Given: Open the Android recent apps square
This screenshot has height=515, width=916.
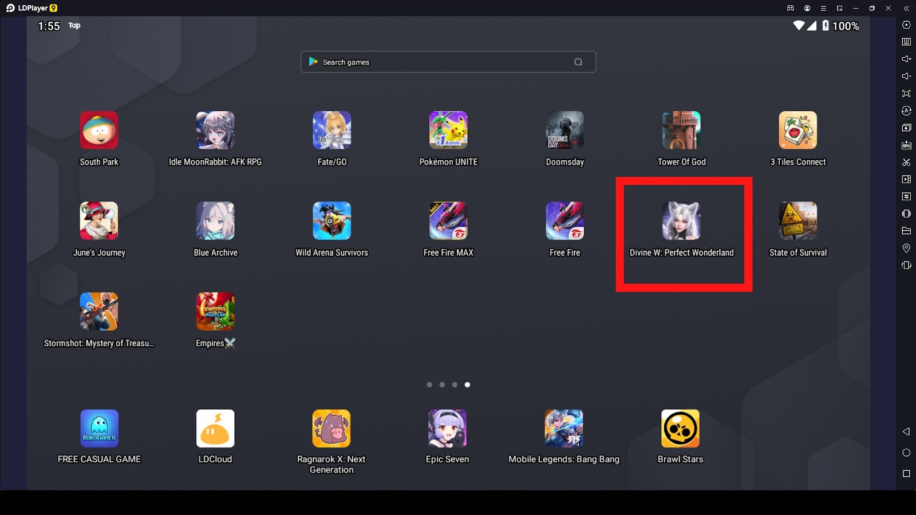Looking at the screenshot, I should (906, 474).
